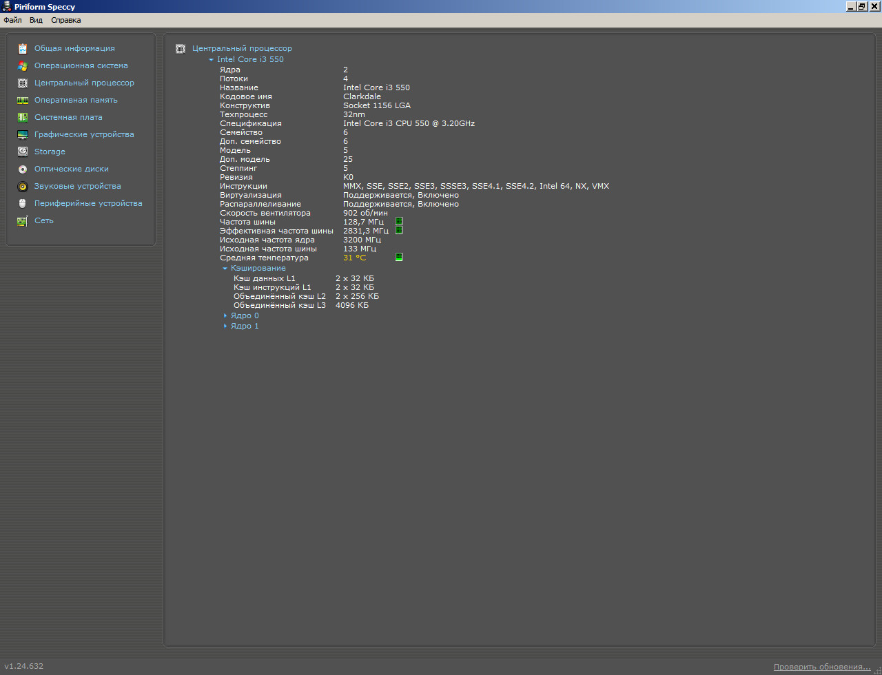Image resolution: width=882 pixels, height=675 pixels.
Task: Open the Оперативная память RAM icon
Action: (x=23, y=101)
